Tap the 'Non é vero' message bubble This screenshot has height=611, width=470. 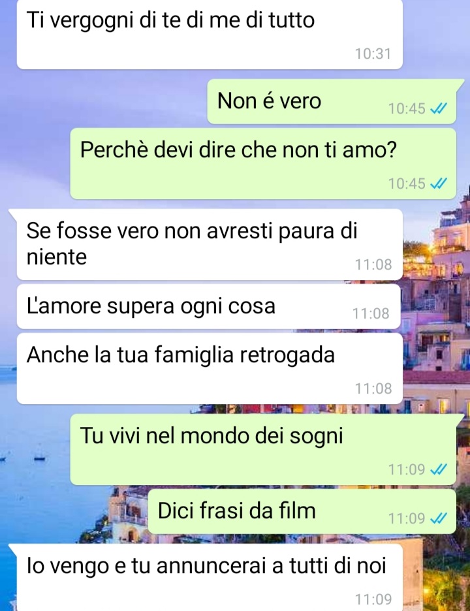(x=332, y=101)
